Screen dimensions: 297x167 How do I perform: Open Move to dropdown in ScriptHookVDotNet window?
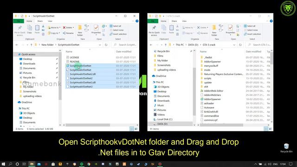(54, 28)
